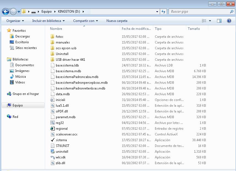Open the Documentos library
Viewport: 236px width, 171px height.
pyautogui.click(x=25, y=65)
